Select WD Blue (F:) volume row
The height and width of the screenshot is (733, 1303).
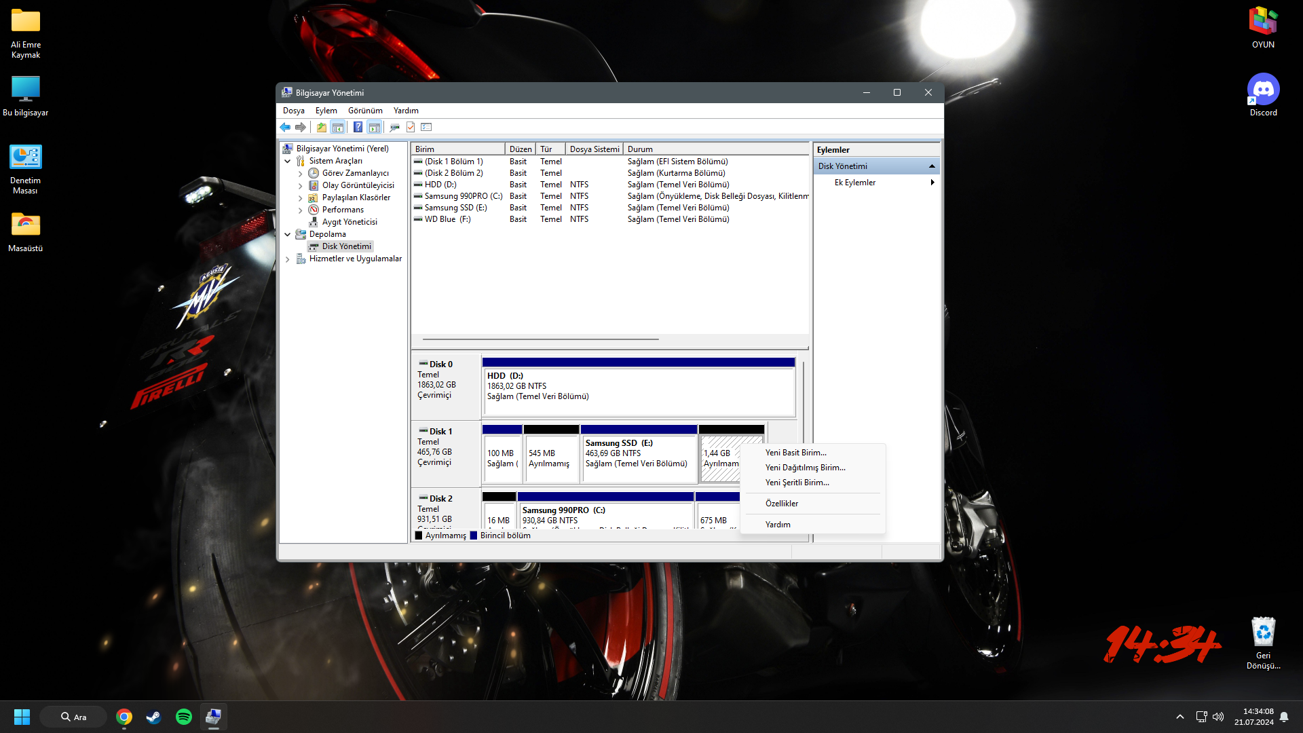pos(610,219)
